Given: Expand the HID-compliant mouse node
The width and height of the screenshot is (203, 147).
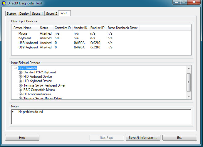Looking at the screenshot, I should click(x=20, y=94).
